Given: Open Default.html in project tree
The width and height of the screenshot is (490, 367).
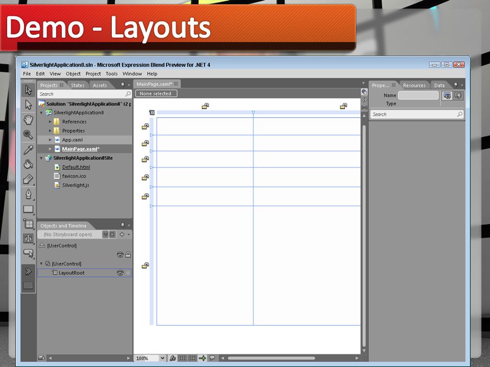Looking at the screenshot, I should 76,167.
